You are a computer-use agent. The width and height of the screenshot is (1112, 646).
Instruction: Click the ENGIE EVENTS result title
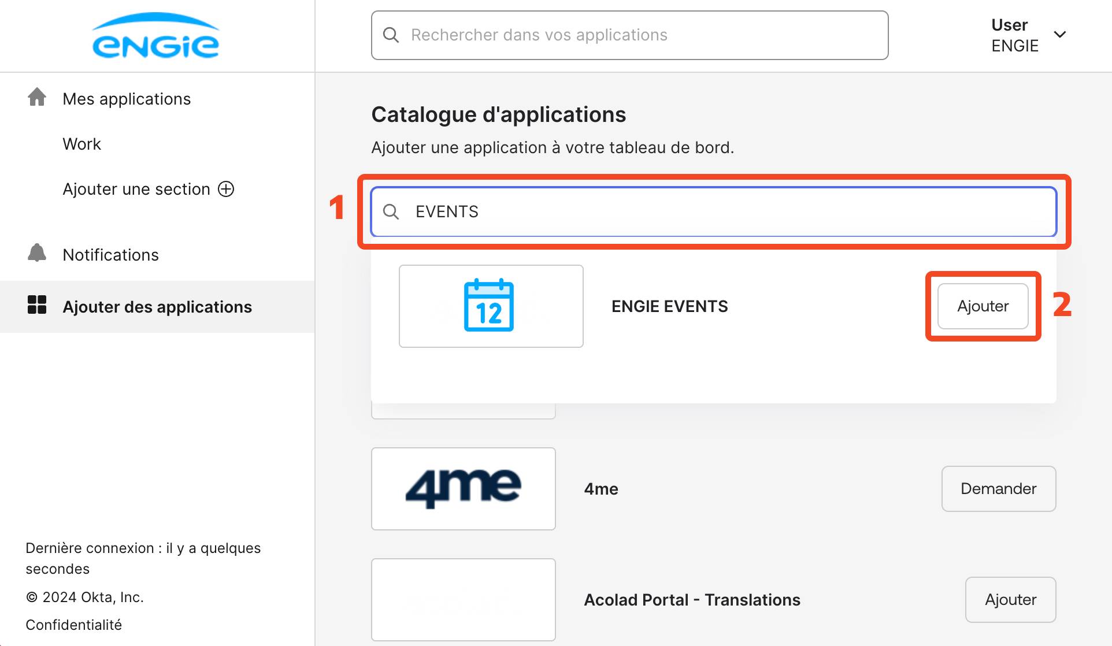point(670,306)
